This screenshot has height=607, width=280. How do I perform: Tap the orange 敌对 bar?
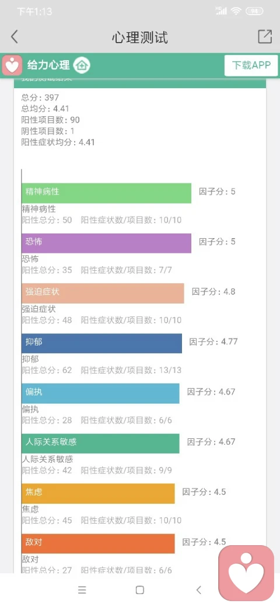click(x=98, y=543)
